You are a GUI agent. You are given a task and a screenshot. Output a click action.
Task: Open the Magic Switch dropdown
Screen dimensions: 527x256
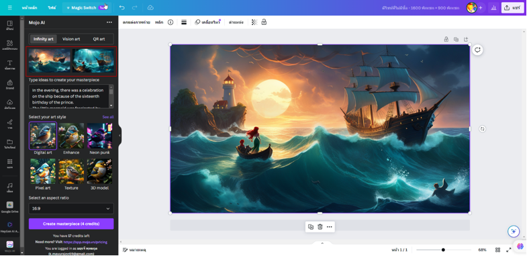click(x=87, y=7)
